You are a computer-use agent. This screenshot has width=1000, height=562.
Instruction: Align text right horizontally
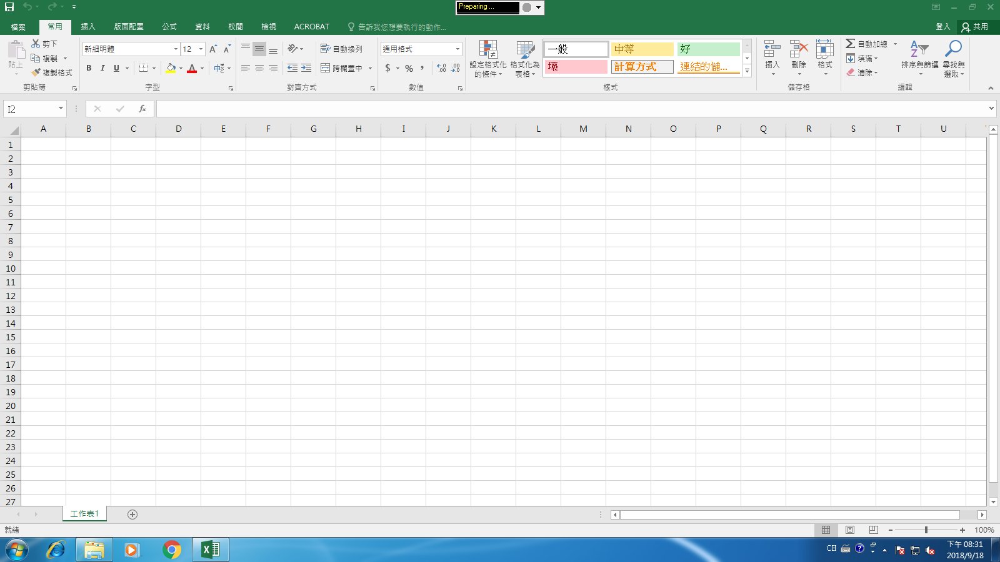coord(273,68)
